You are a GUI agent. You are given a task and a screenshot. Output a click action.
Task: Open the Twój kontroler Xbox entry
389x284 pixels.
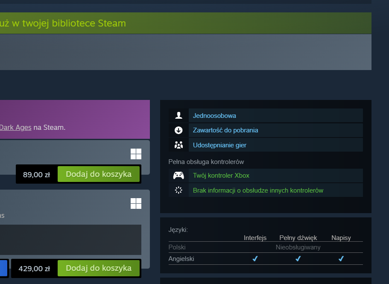coord(221,176)
